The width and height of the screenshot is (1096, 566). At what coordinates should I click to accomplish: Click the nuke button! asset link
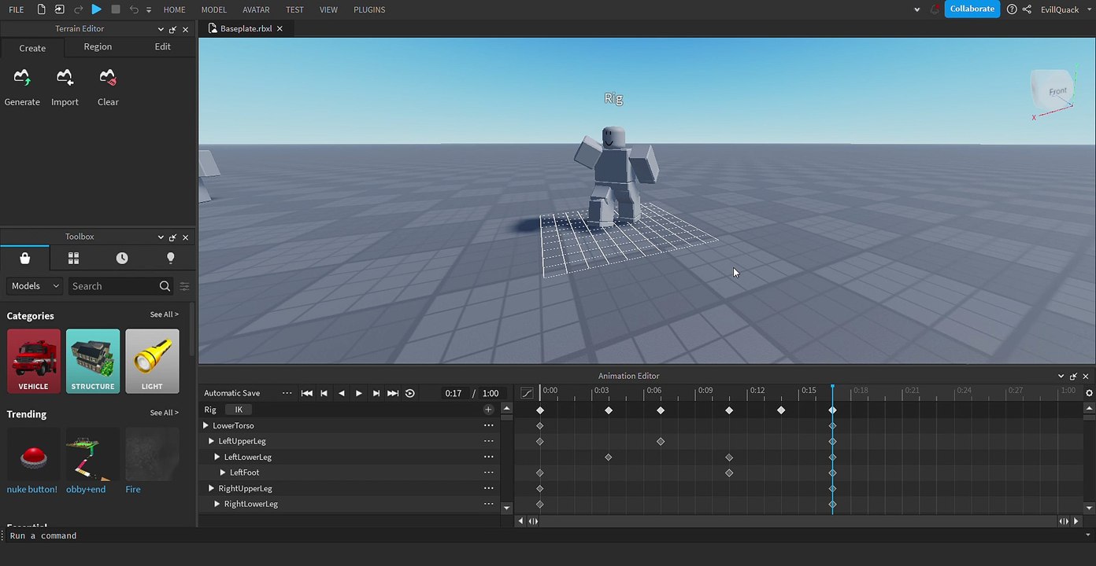[x=32, y=489]
